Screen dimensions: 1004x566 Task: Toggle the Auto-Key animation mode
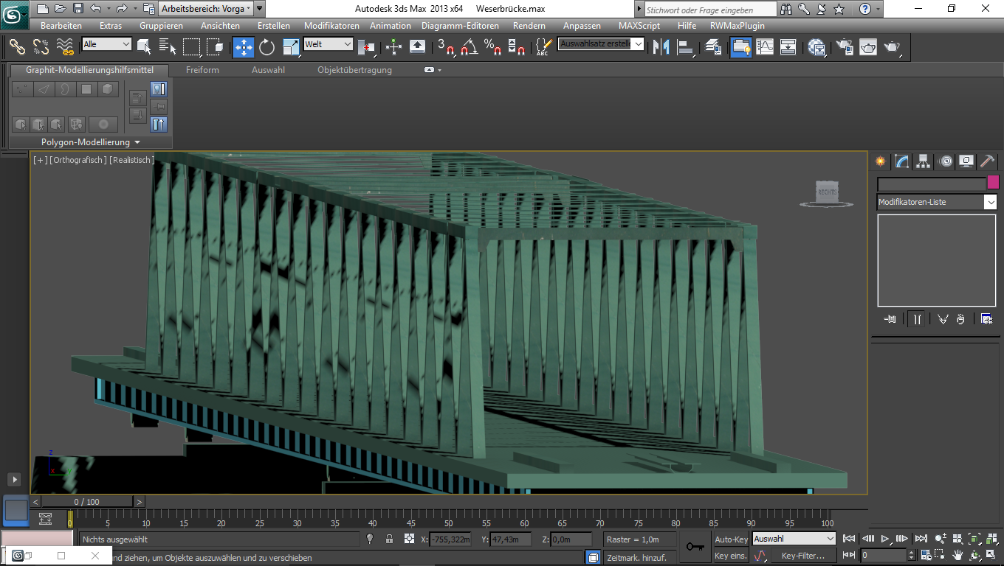pyautogui.click(x=731, y=539)
